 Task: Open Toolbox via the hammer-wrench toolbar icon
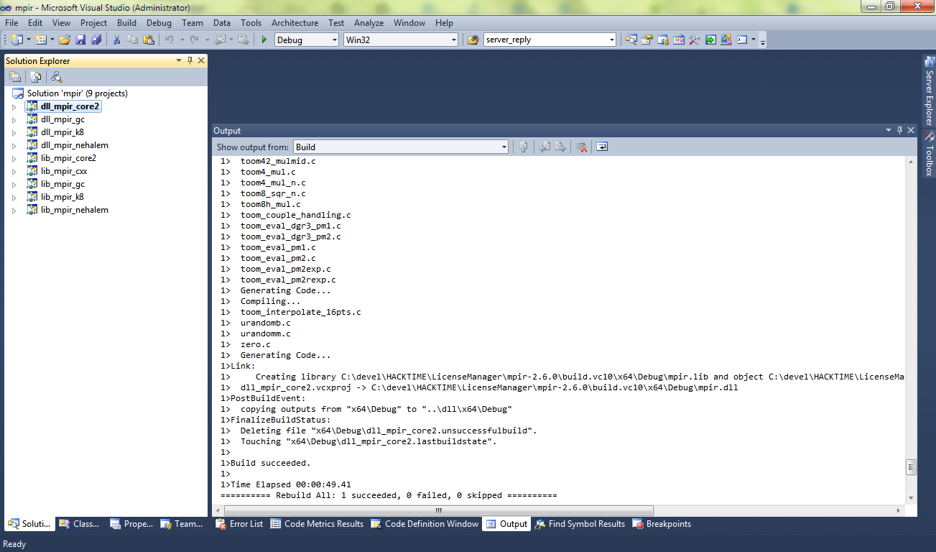point(694,40)
